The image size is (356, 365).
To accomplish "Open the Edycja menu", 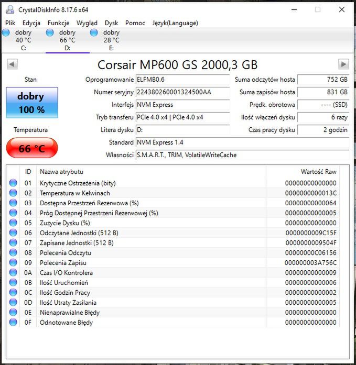I will click(31, 23).
